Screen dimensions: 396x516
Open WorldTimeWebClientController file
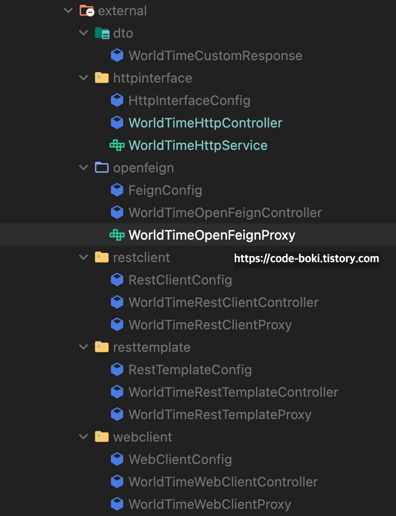pyautogui.click(x=223, y=482)
